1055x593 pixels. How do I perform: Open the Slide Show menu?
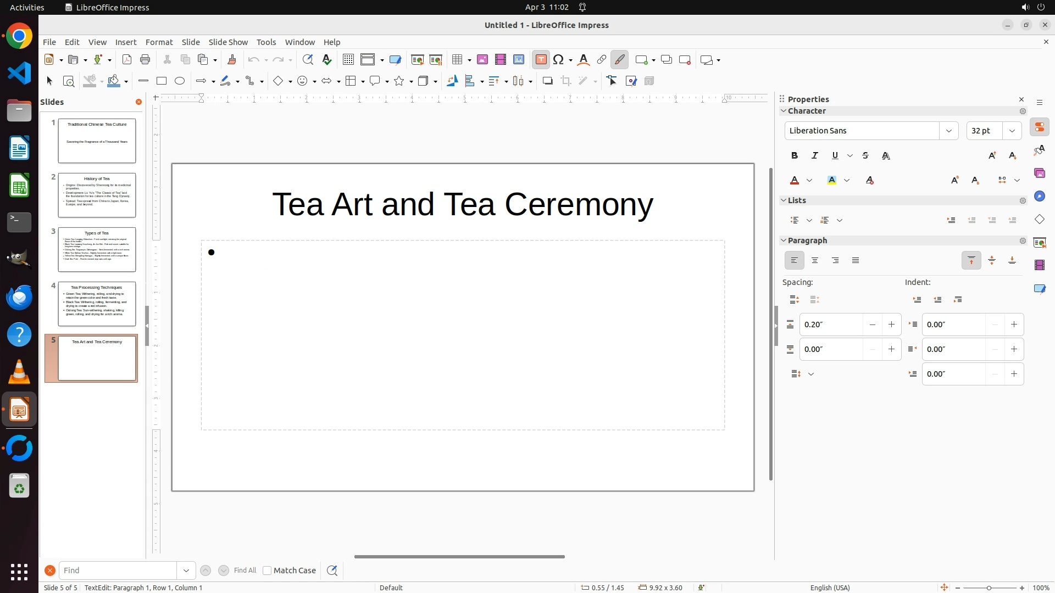[x=228, y=42]
